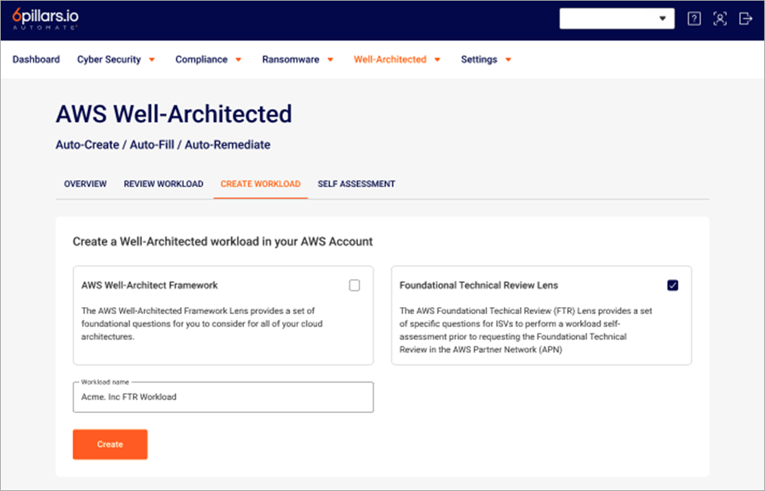Switch to the OVERVIEW tab
Screen dimensions: 765x491
(x=85, y=184)
